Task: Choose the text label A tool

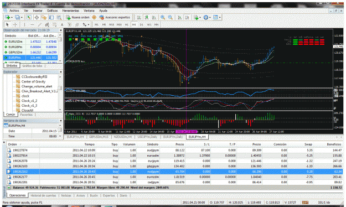Action: pos(62,25)
